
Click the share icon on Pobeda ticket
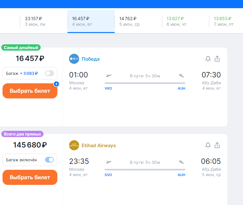(217, 59)
